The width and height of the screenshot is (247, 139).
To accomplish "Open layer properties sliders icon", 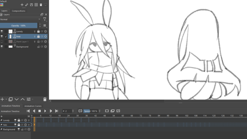I will tap(29, 99).
